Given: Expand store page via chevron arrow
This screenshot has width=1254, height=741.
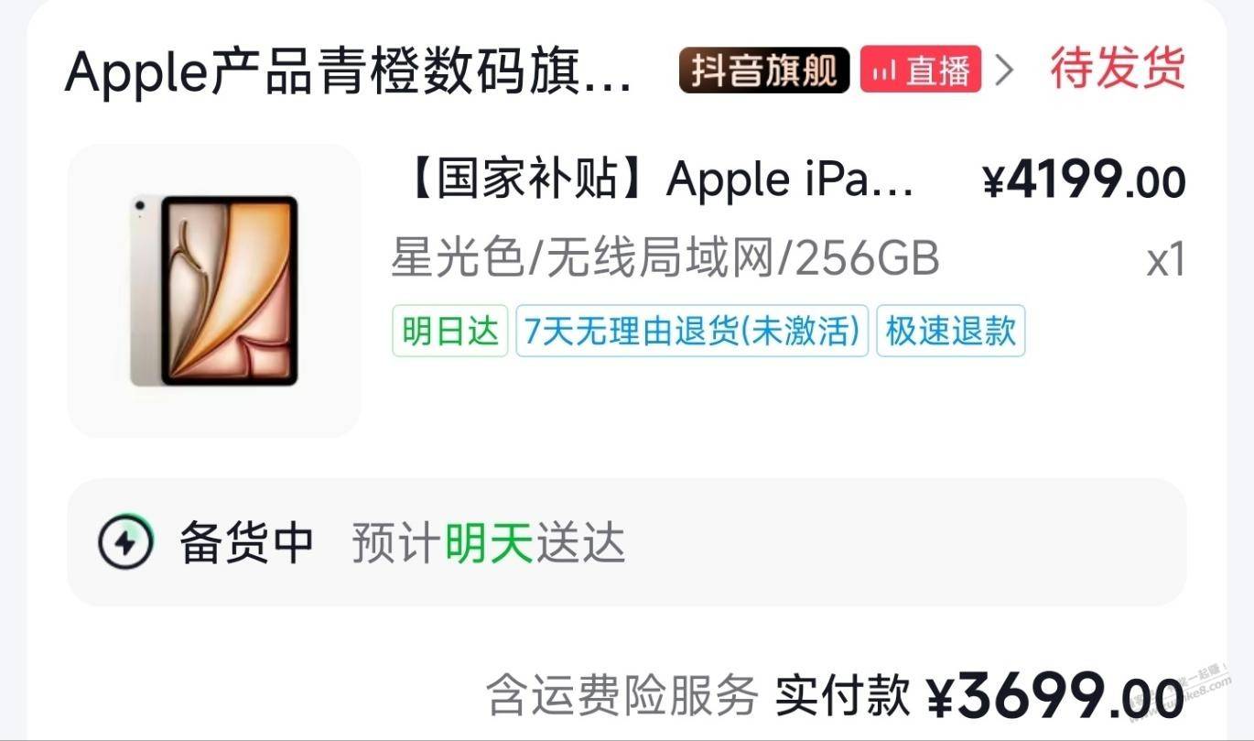Looking at the screenshot, I should tap(1004, 70).
